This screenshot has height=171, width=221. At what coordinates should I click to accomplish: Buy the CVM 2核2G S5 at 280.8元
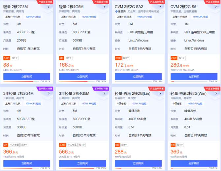pyautogui.click(x=194, y=76)
